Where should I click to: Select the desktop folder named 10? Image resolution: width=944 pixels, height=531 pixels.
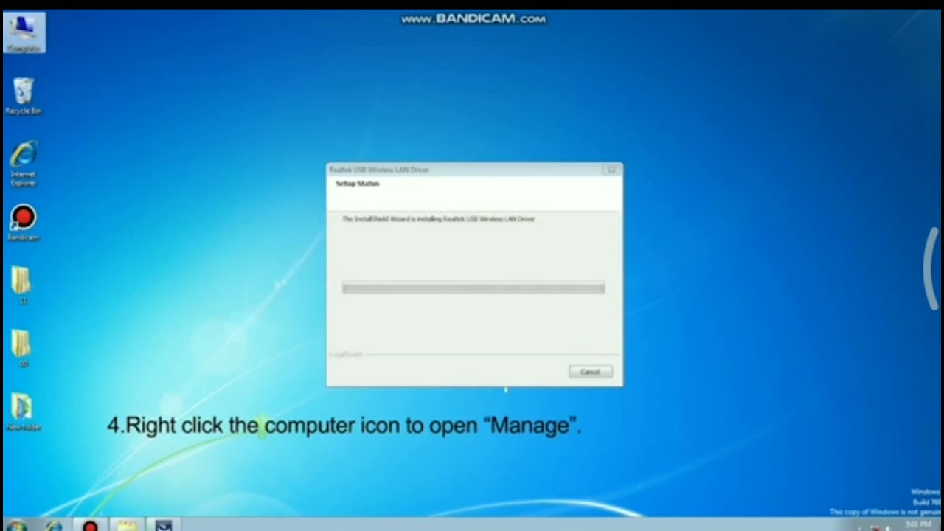pyautogui.click(x=22, y=348)
